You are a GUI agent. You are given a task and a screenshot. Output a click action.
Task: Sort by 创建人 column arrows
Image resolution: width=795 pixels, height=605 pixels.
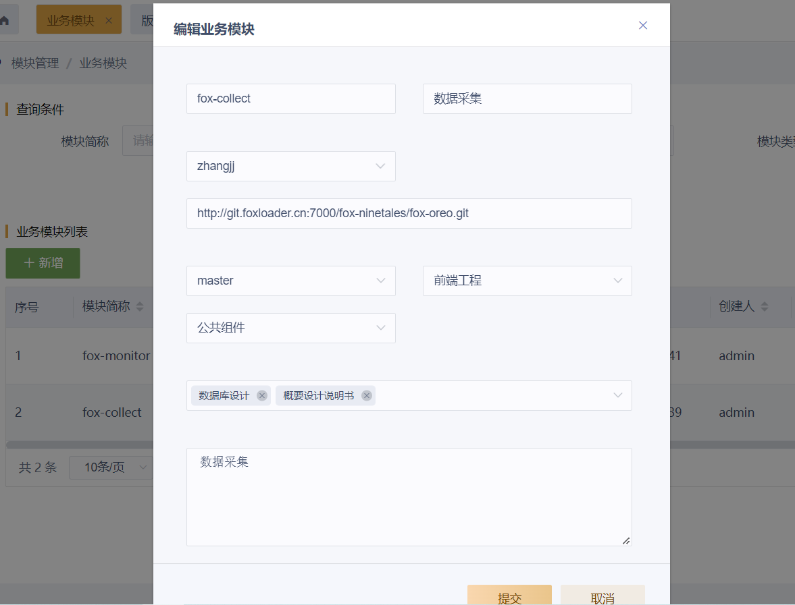pyautogui.click(x=765, y=307)
